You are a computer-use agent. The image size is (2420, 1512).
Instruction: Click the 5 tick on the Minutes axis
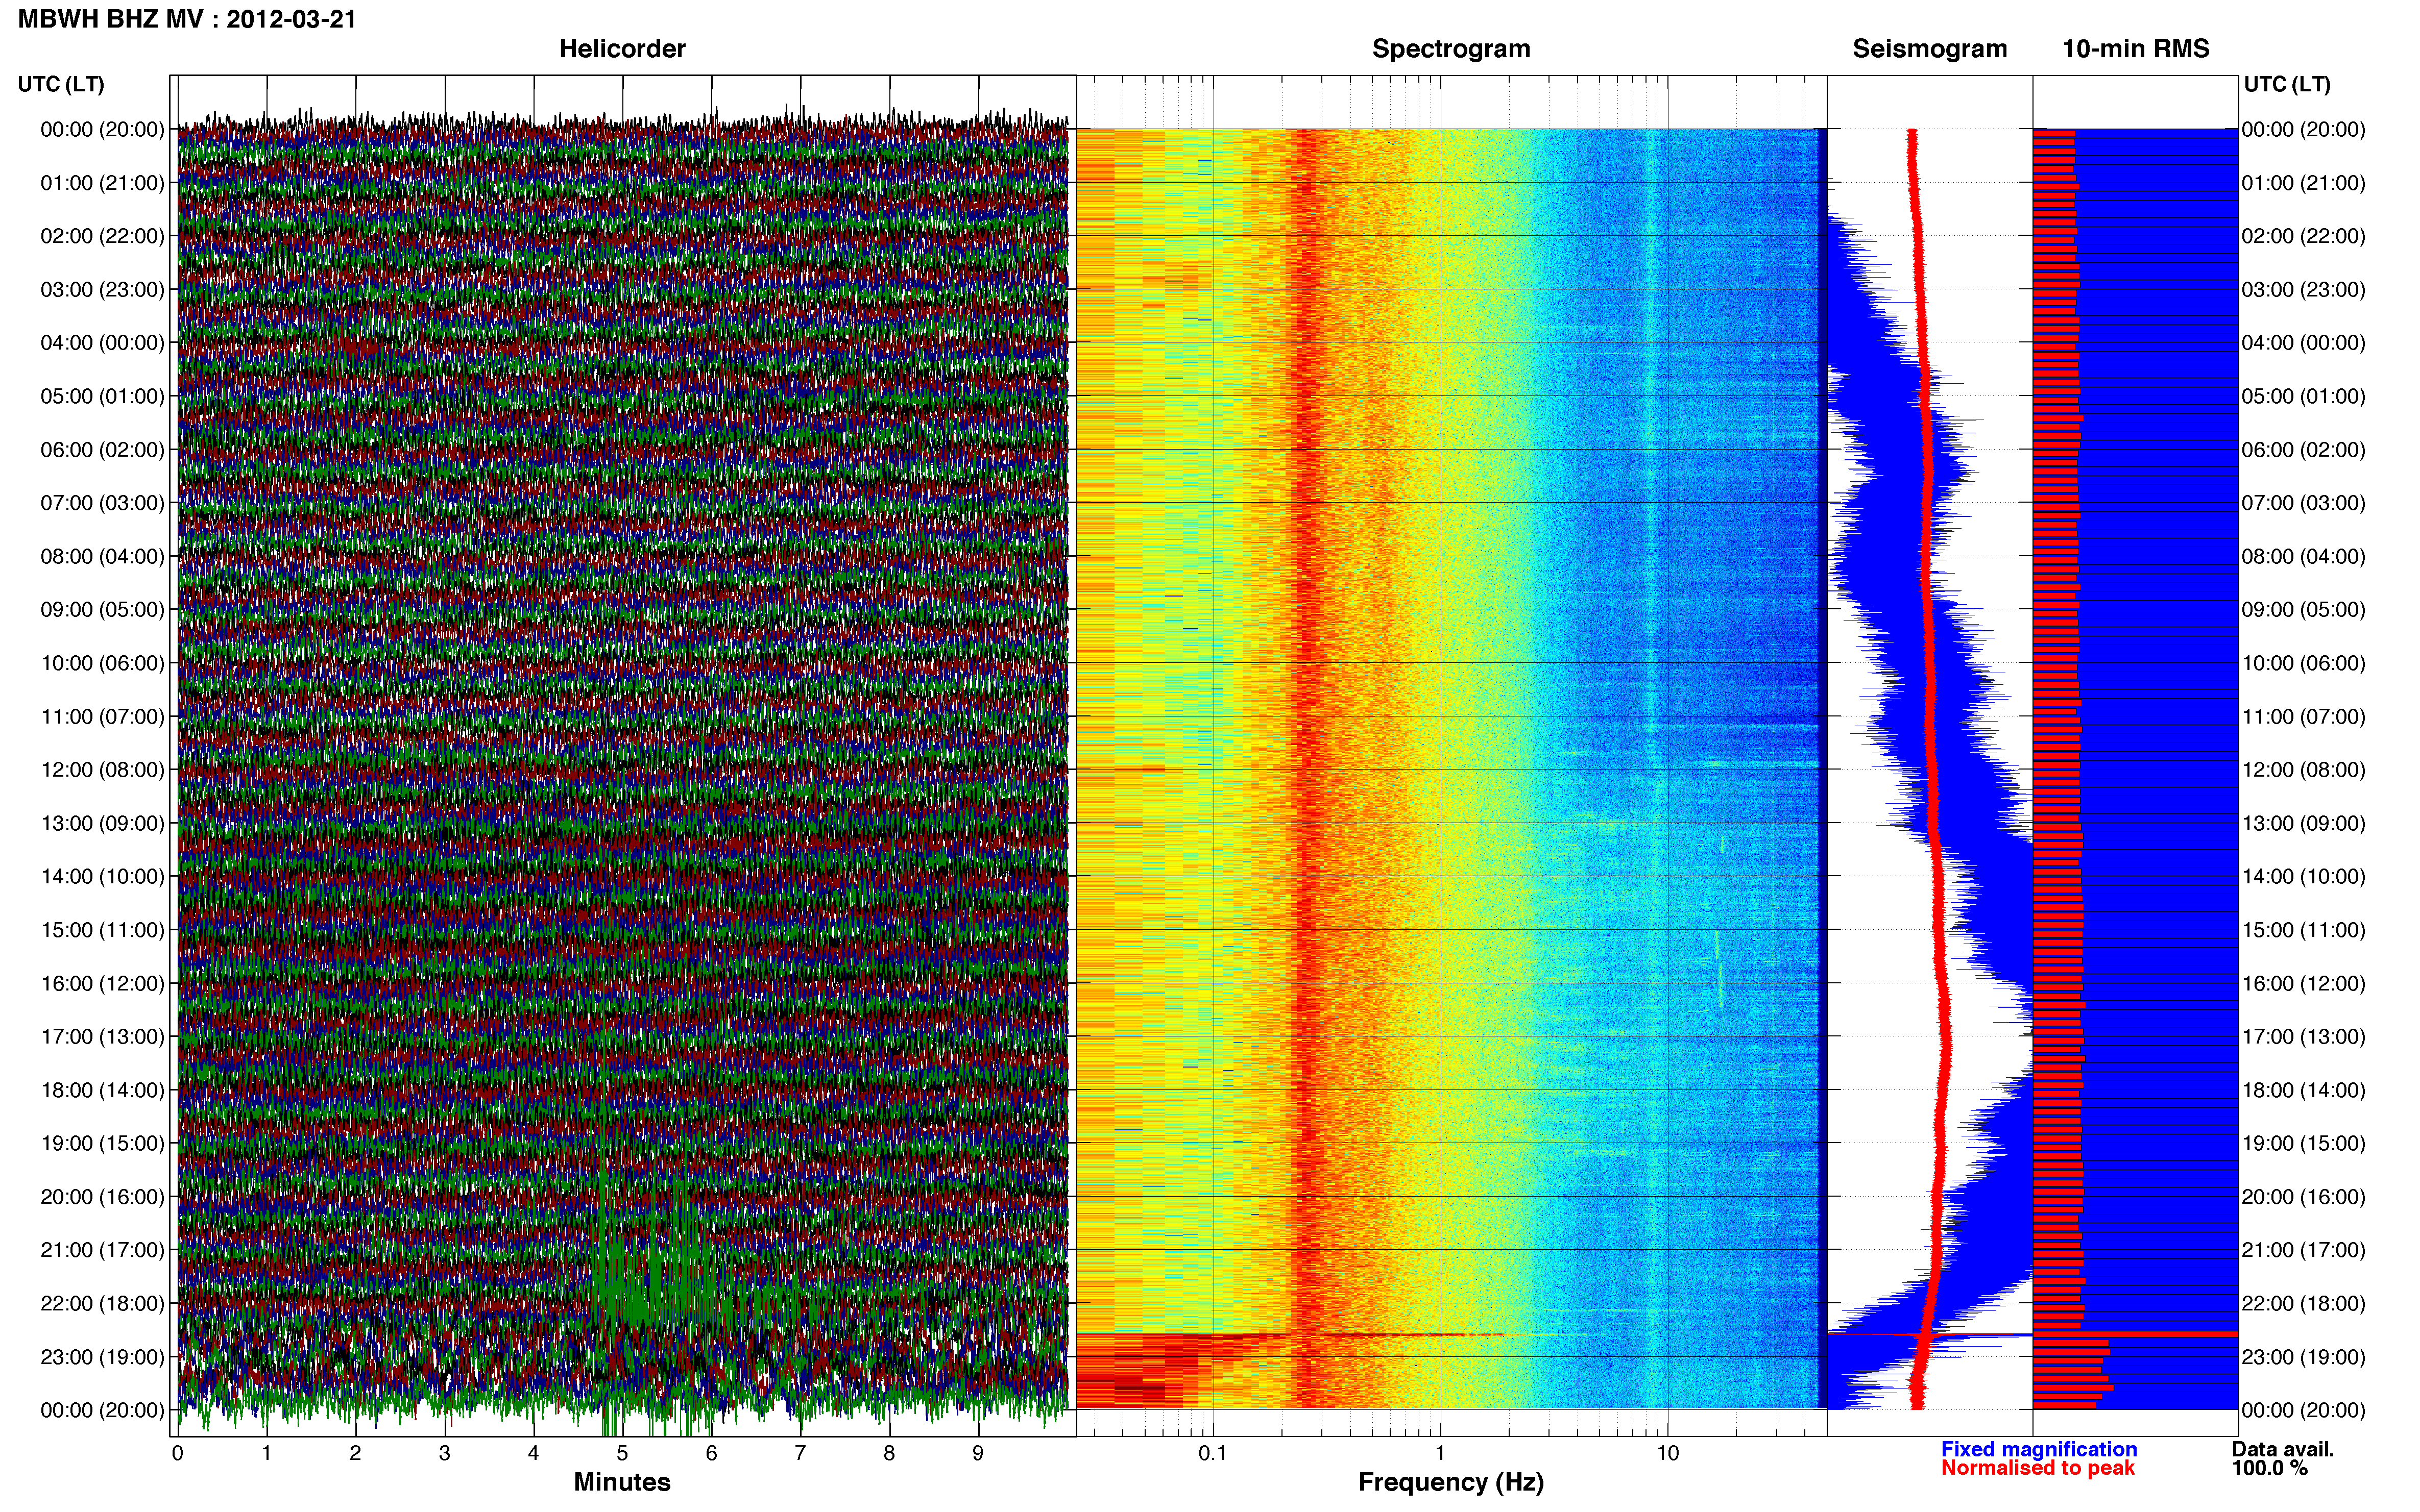tap(622, 1454)
